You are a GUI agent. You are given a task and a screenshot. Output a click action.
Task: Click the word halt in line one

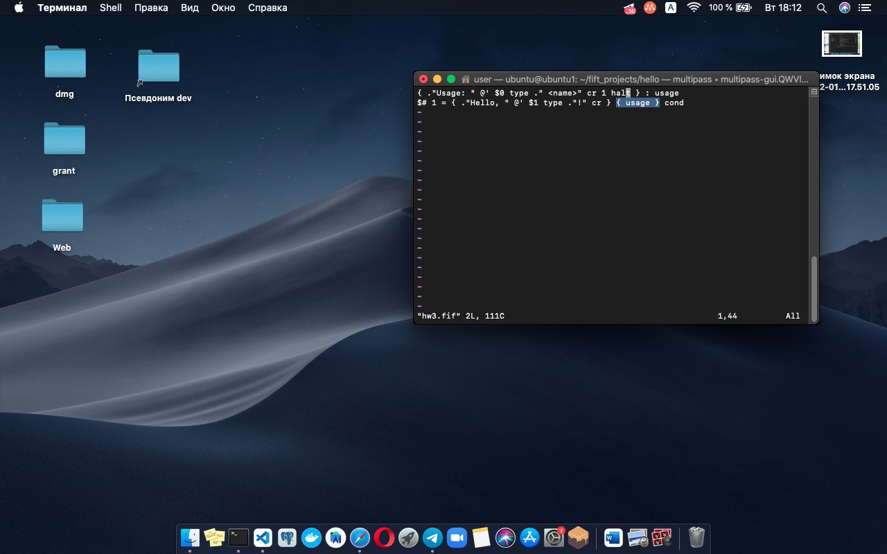click(x=621, y=93)
